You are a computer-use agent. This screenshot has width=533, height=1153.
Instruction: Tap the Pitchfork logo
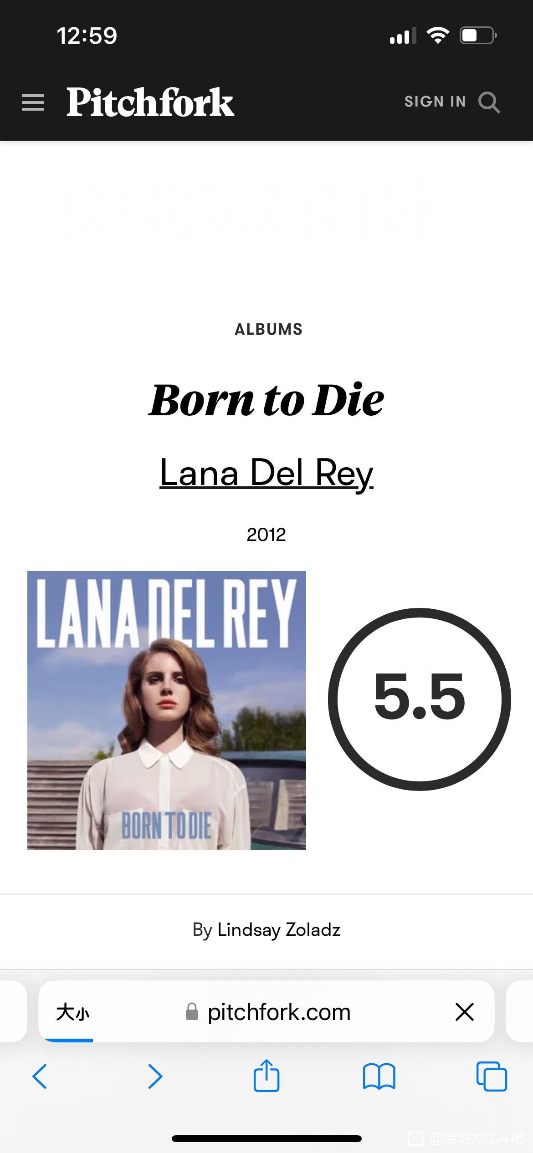pyautogui.click(x=150, y=102)
